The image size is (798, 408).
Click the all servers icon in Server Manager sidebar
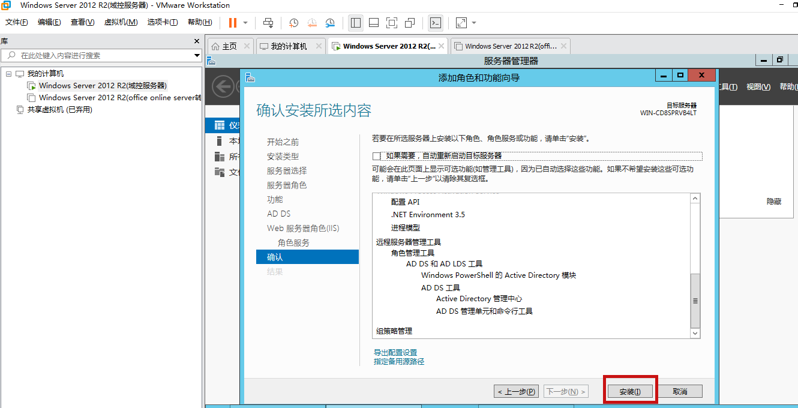pyautogui.click(x=219, y=157)
